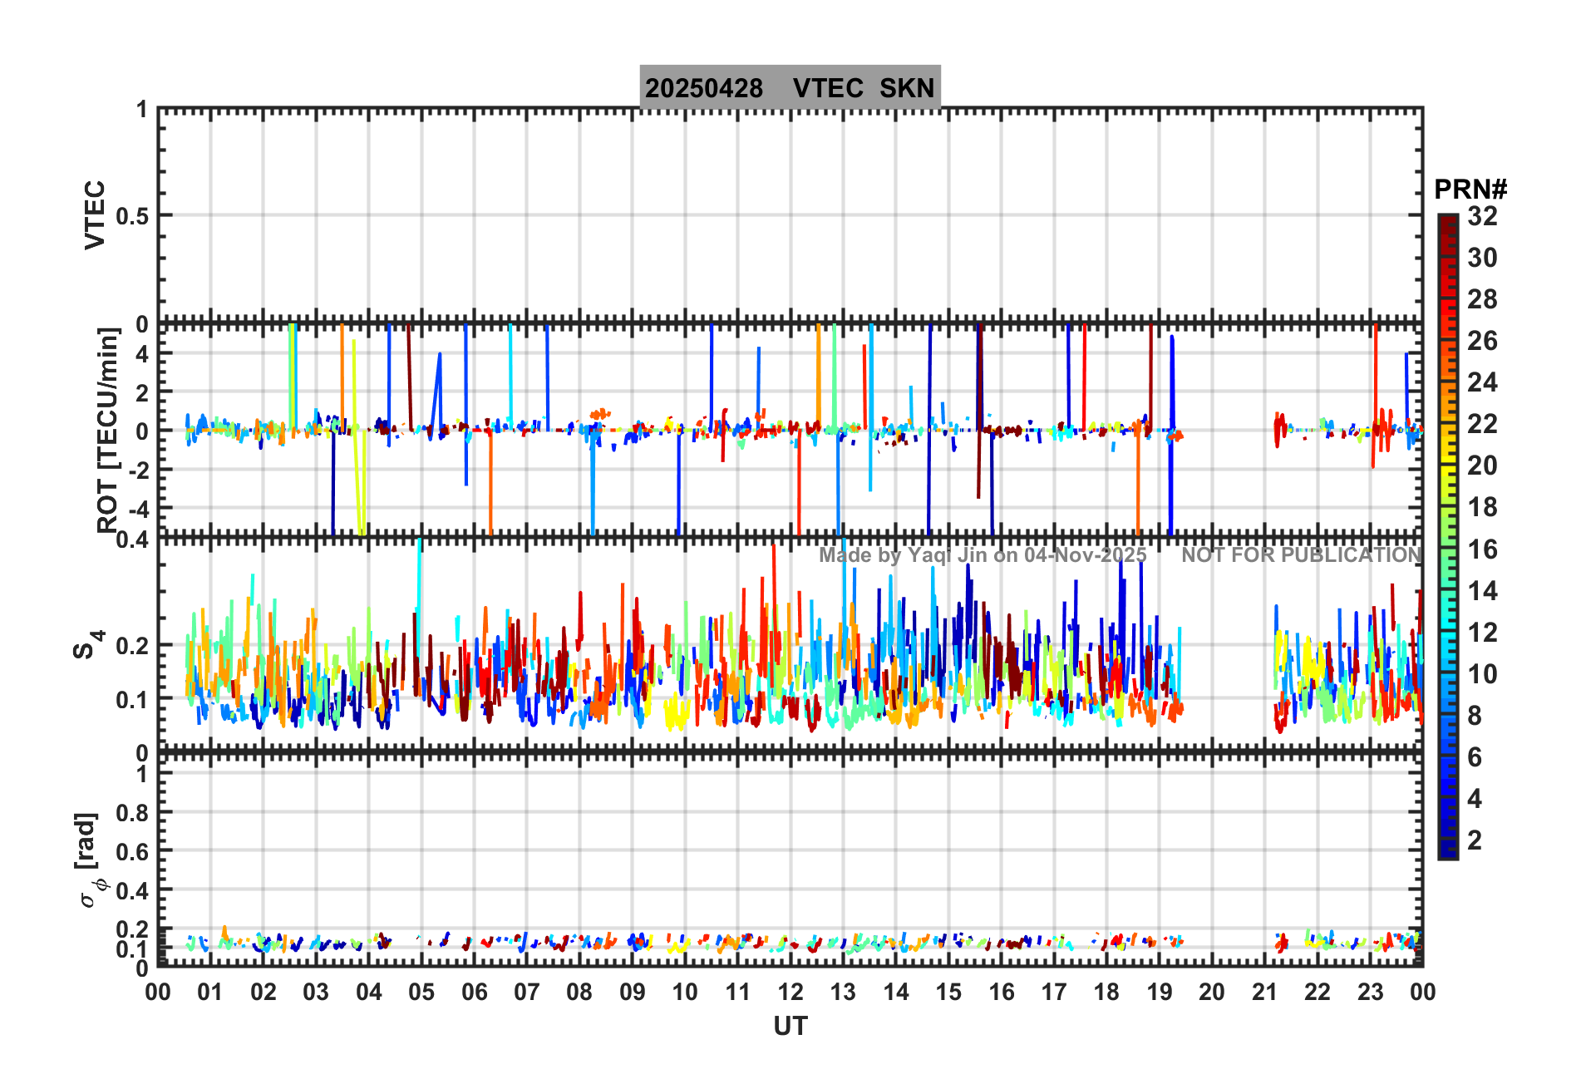Click the VTEC y-axis label

click(95, 214)
